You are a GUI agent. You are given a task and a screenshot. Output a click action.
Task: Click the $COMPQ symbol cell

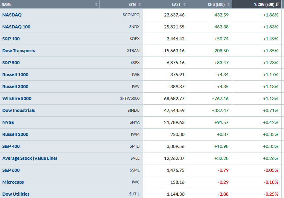click(x=131, y=15)
